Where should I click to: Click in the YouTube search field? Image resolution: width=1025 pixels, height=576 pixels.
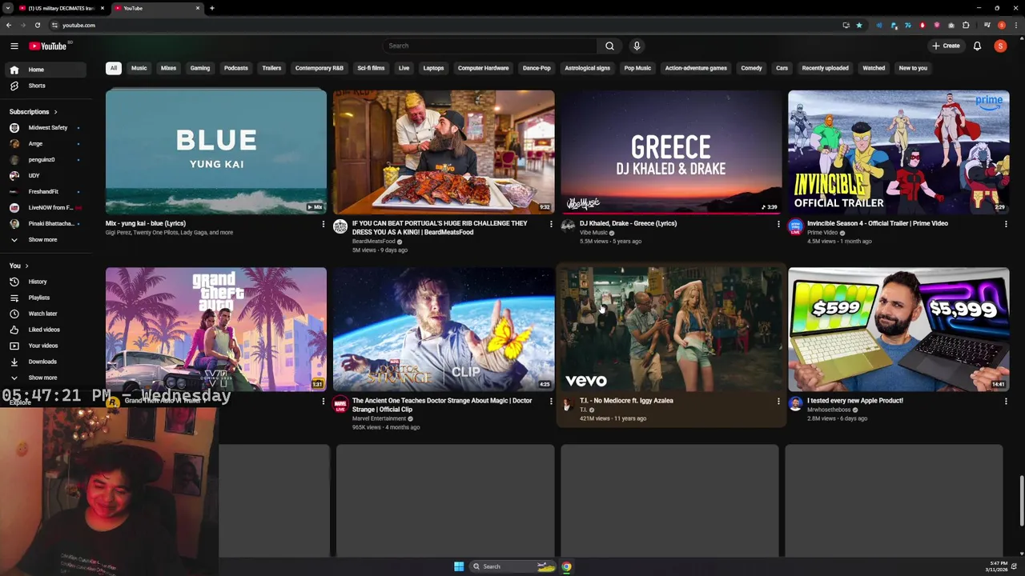click(490, 46)
